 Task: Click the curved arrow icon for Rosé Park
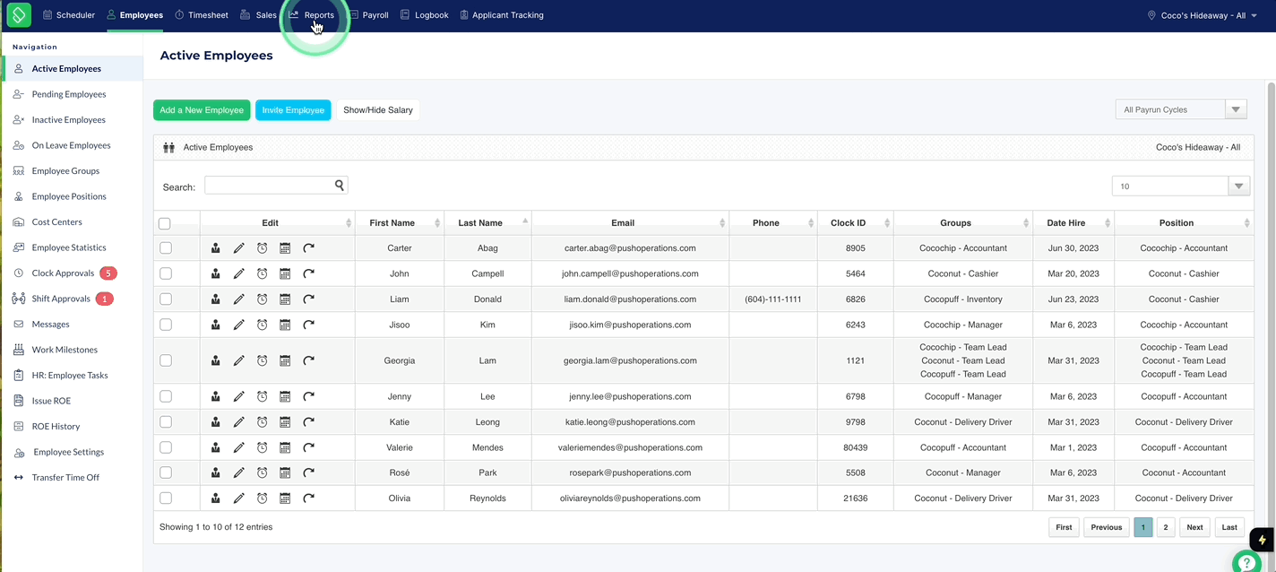coord(308,472)
